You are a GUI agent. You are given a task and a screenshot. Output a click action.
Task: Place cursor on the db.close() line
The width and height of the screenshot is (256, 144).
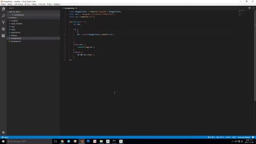click(86, 55)
